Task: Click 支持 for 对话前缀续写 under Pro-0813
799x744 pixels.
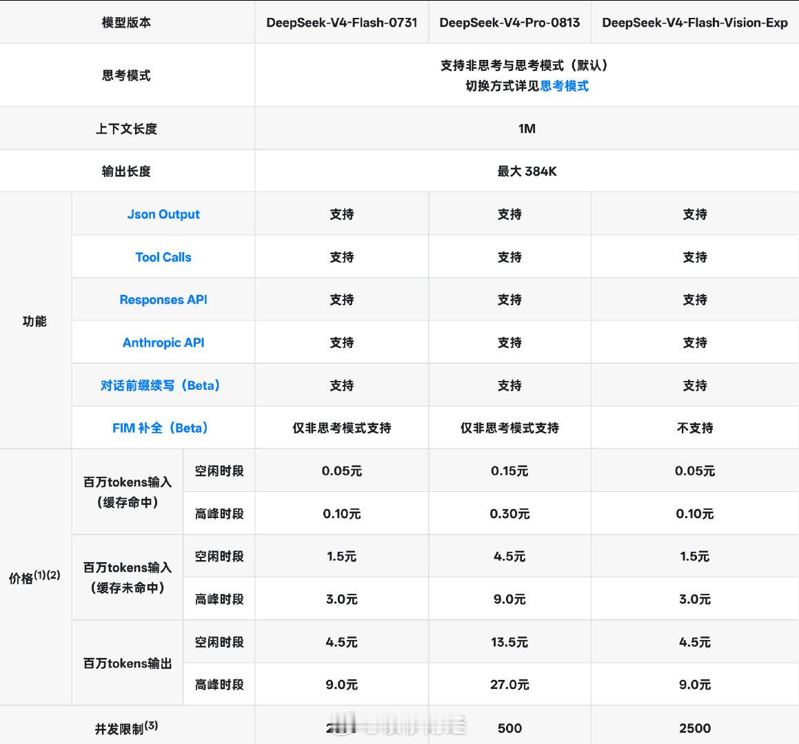Action: click(x=509, y=386)
